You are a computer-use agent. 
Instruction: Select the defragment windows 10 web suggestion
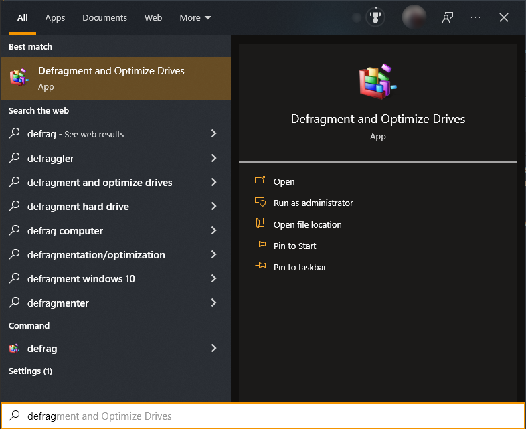coord(81,279)
